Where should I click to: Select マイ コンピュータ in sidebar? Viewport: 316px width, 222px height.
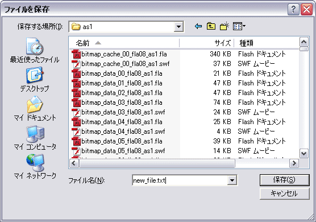click(35, 138)
